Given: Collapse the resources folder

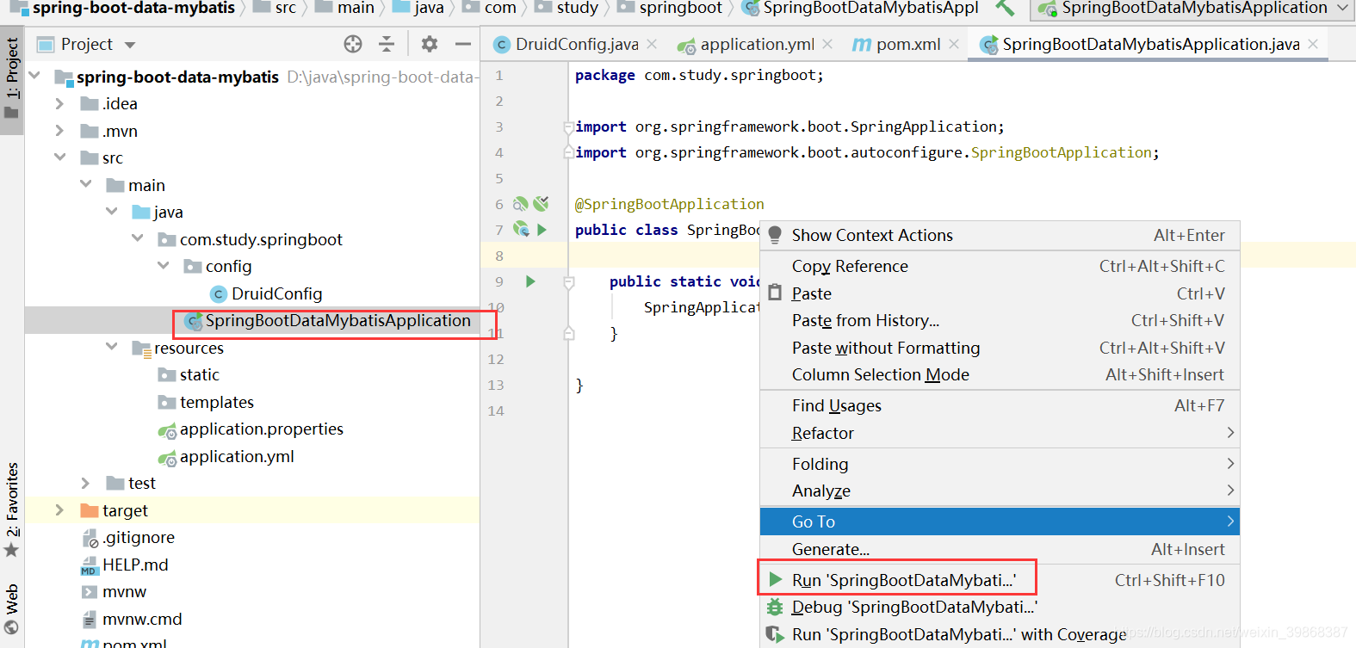Looking at the screenshot, I should (x=111, y=347).
